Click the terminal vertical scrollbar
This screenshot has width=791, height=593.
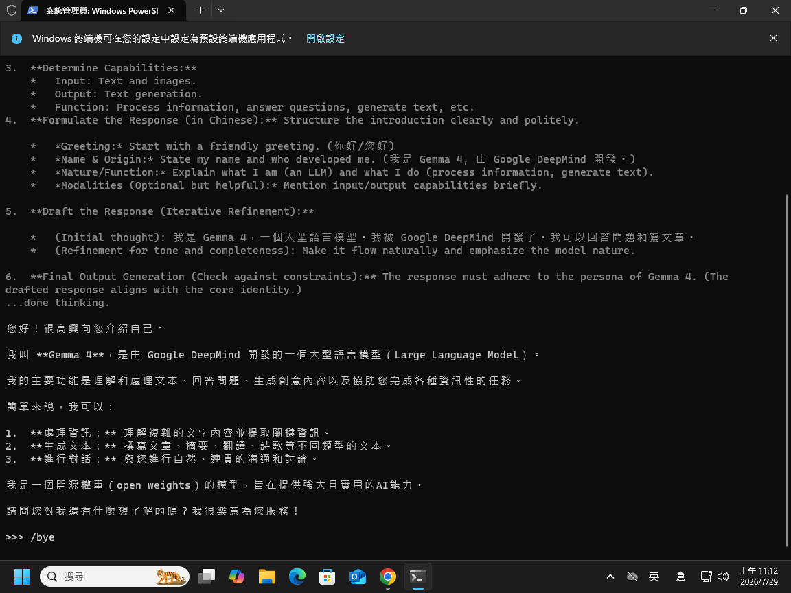pos(787,369)
